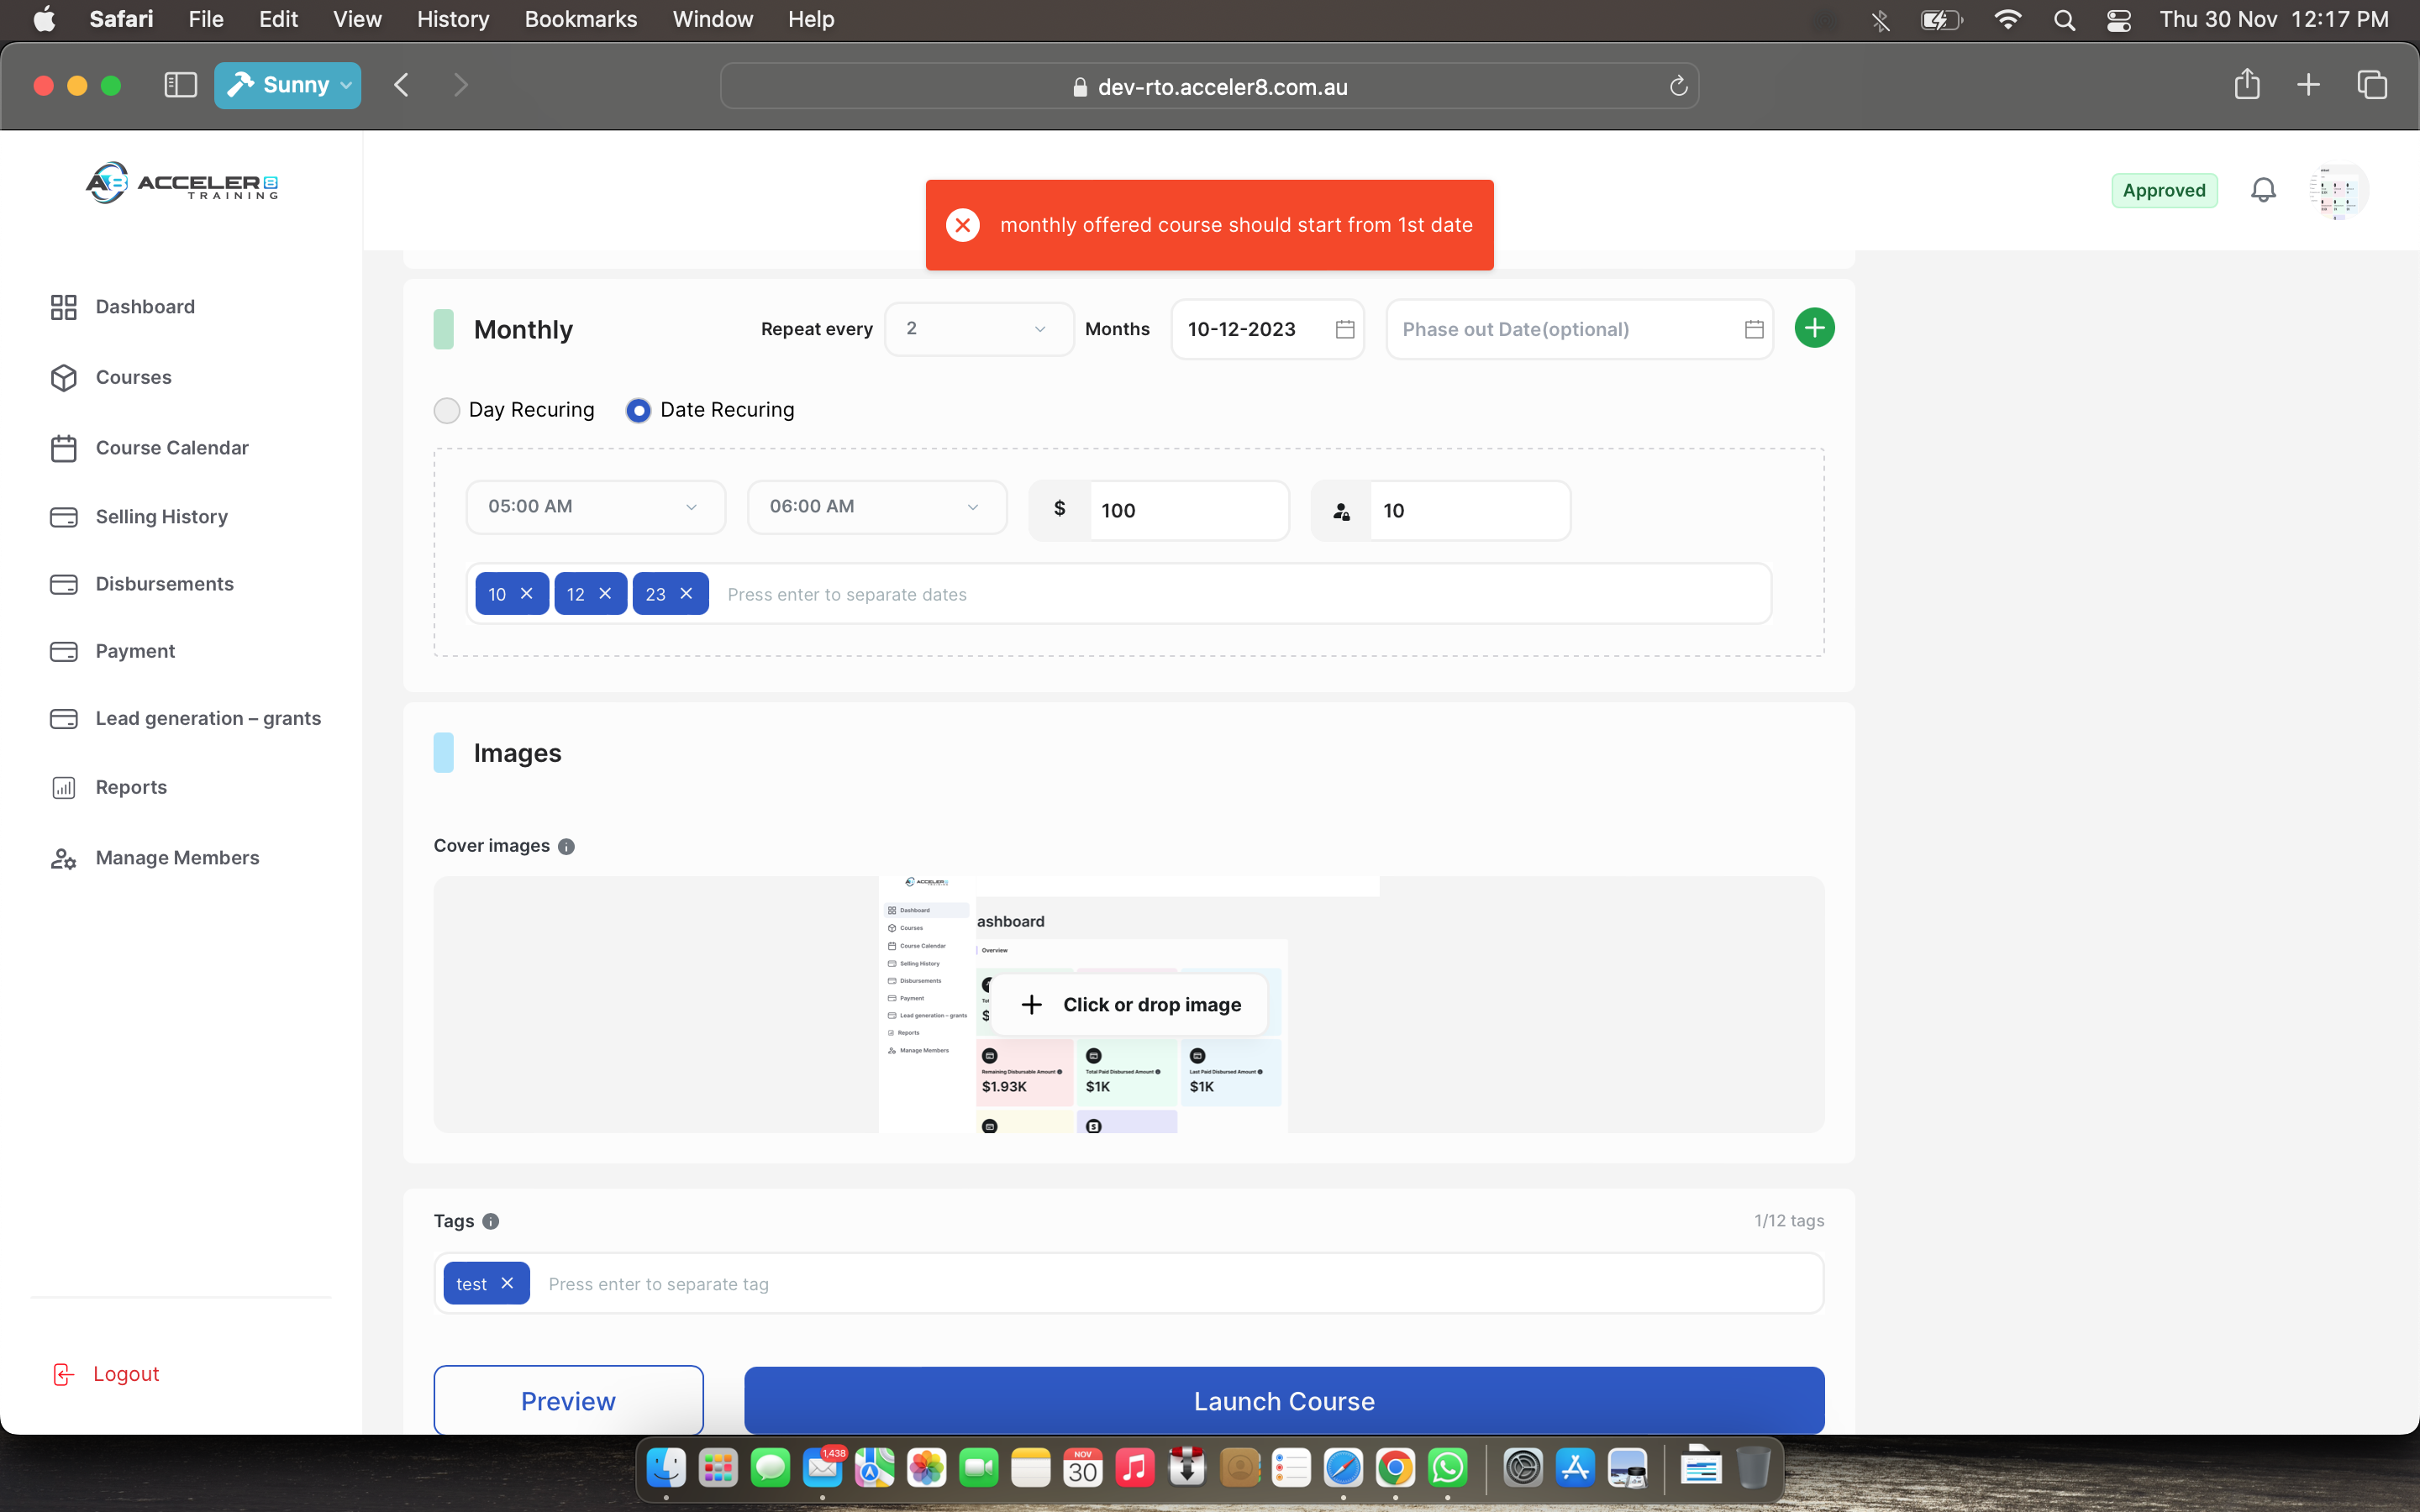2420x1512 pixels.
Task: Open Payment in the sidebar
Action: tap(112, 651)
